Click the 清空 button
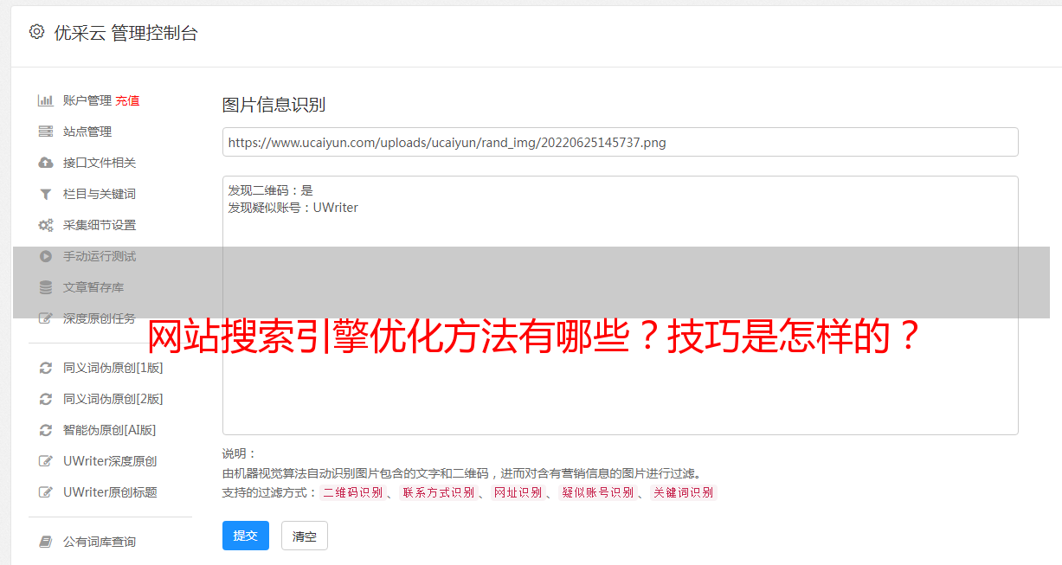 coord(305,536)
